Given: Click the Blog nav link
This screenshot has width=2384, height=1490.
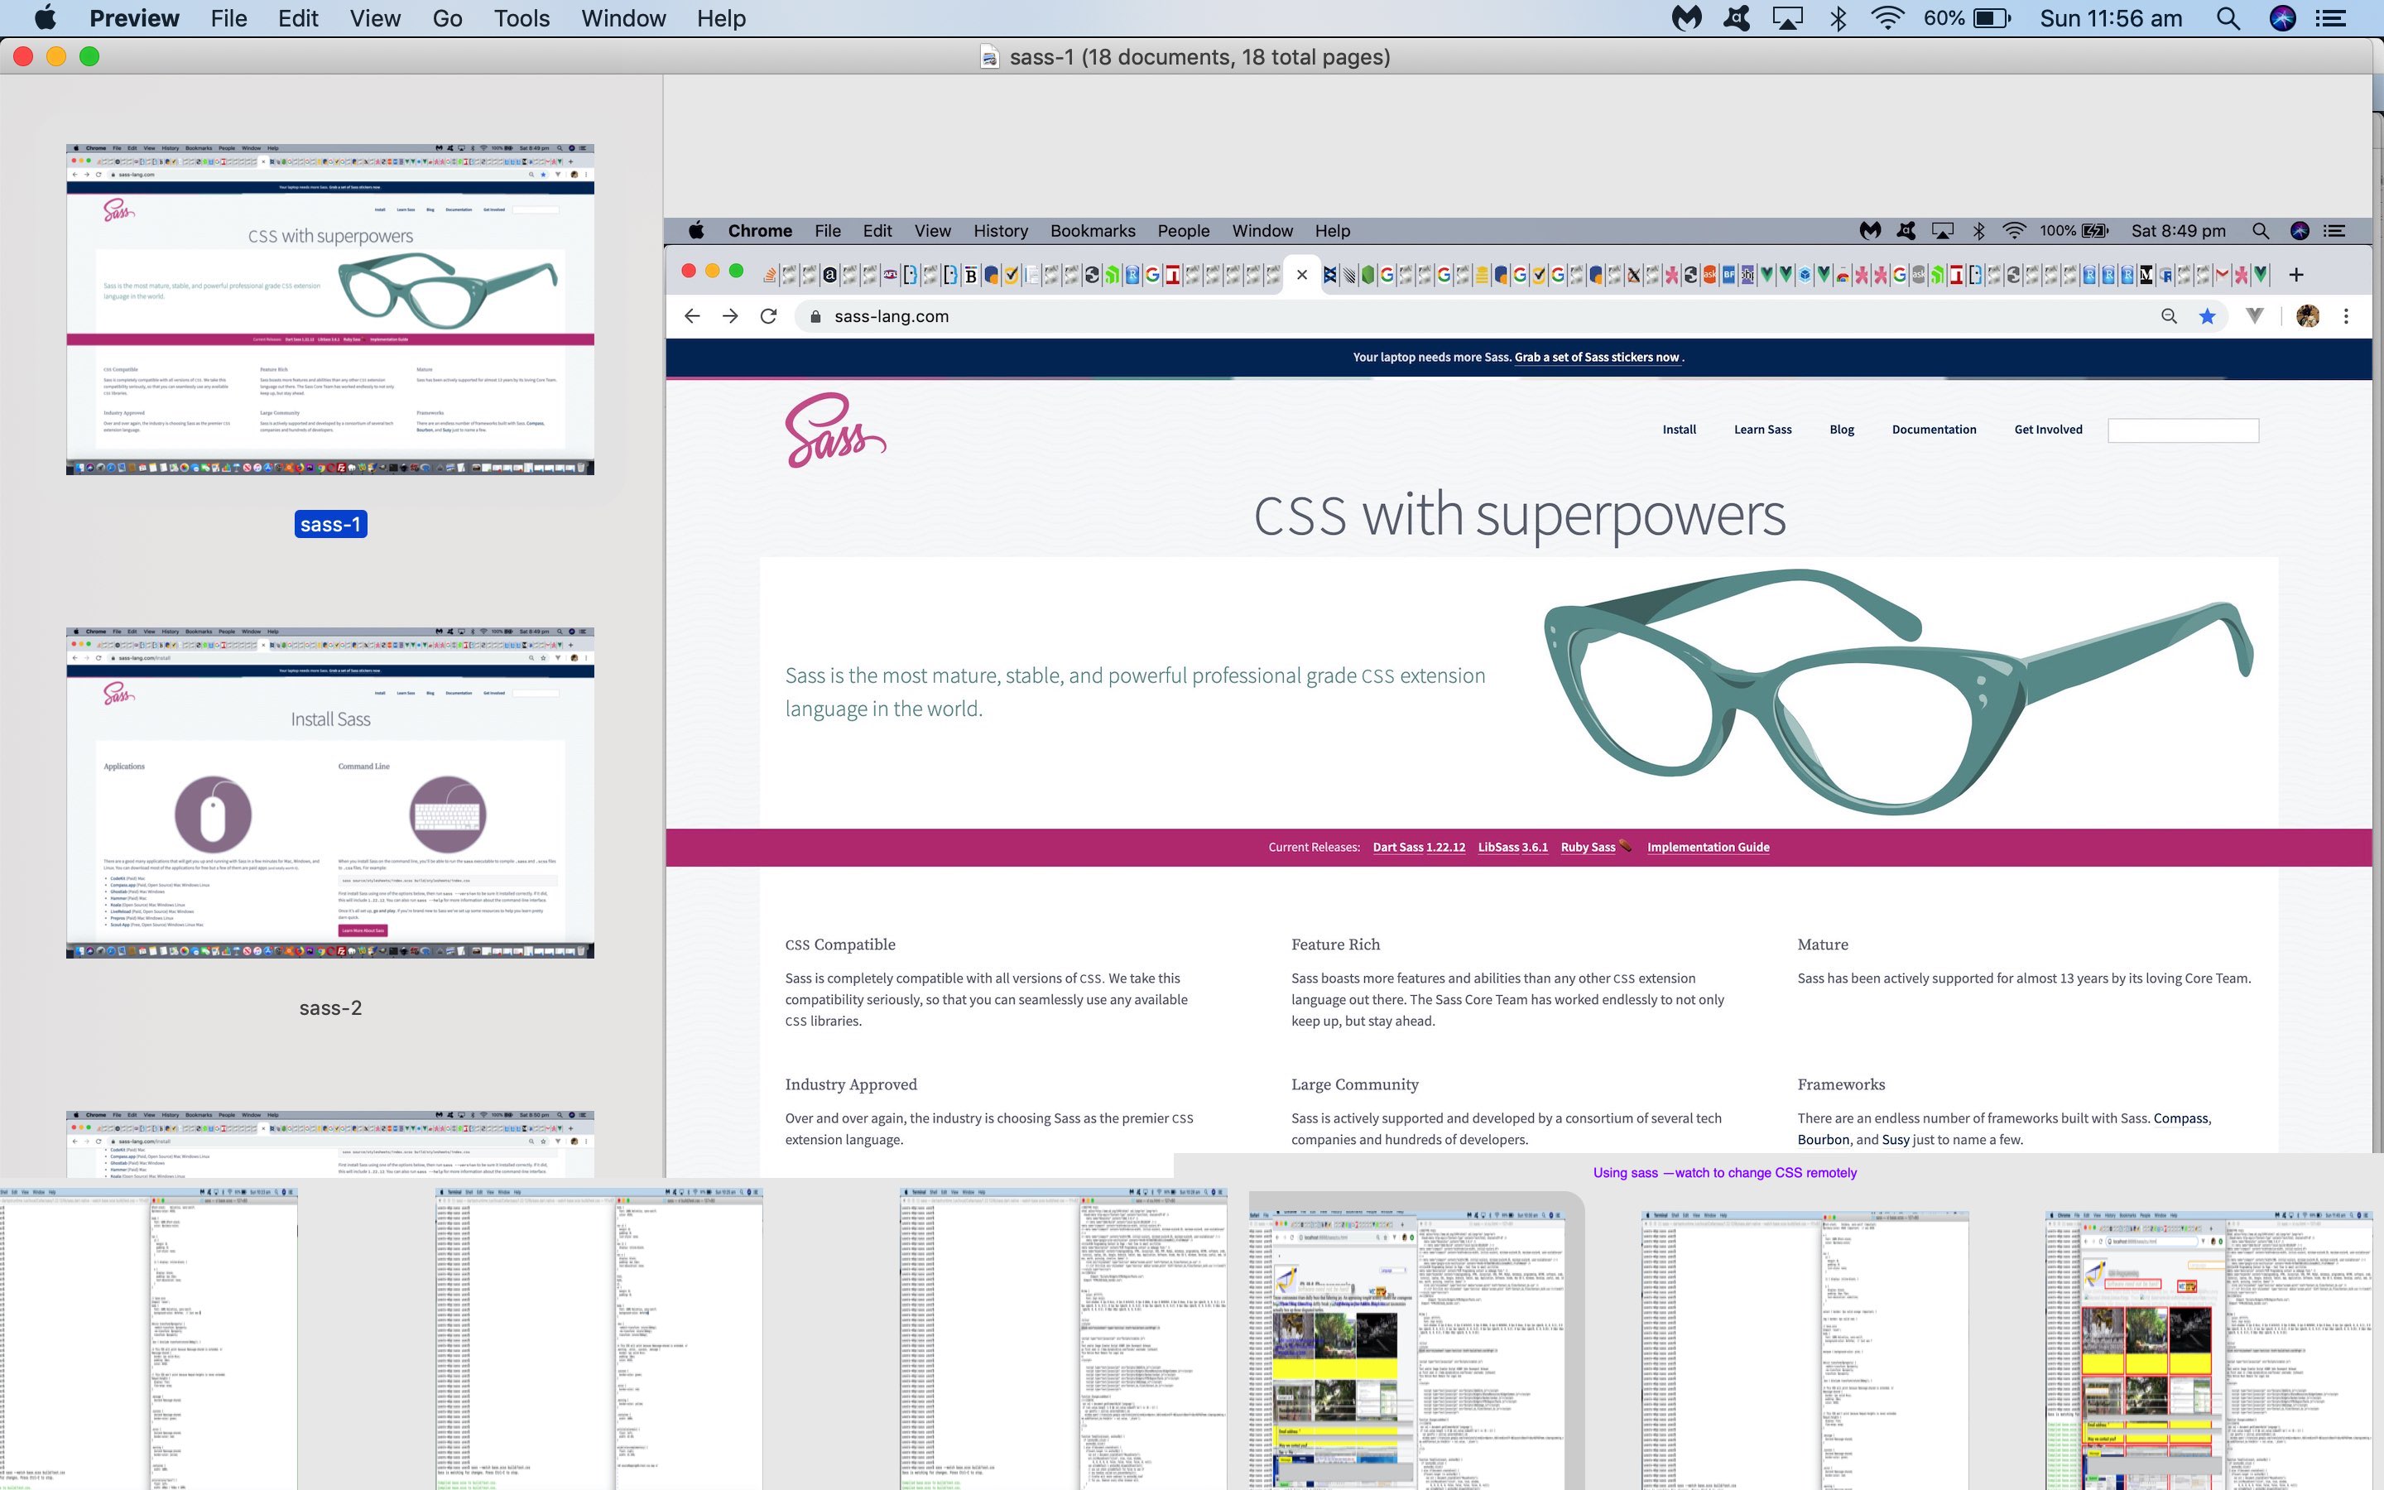Looking at the screenshot, I should tap(1841, 430).
